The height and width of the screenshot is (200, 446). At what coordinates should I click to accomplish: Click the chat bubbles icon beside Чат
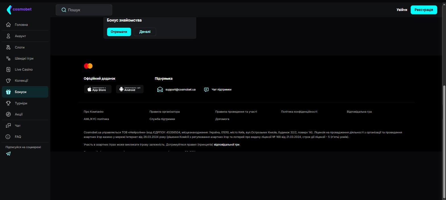tap(9, 126)
